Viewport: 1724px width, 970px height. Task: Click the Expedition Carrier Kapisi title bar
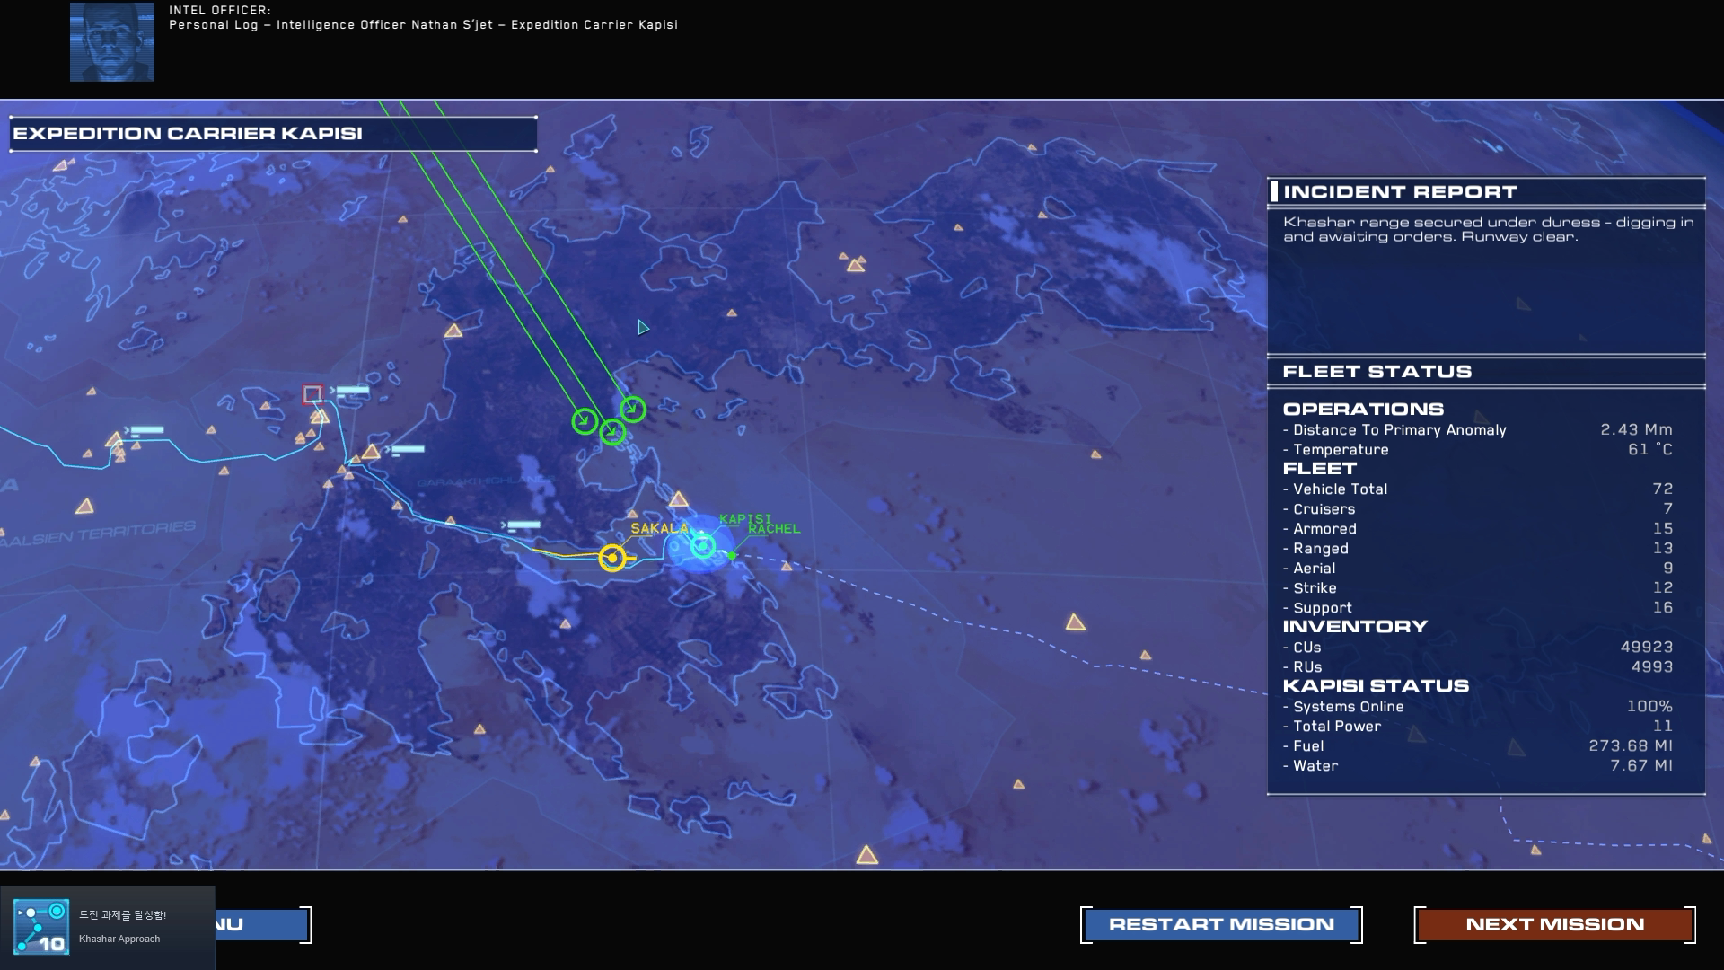[273, 134]
